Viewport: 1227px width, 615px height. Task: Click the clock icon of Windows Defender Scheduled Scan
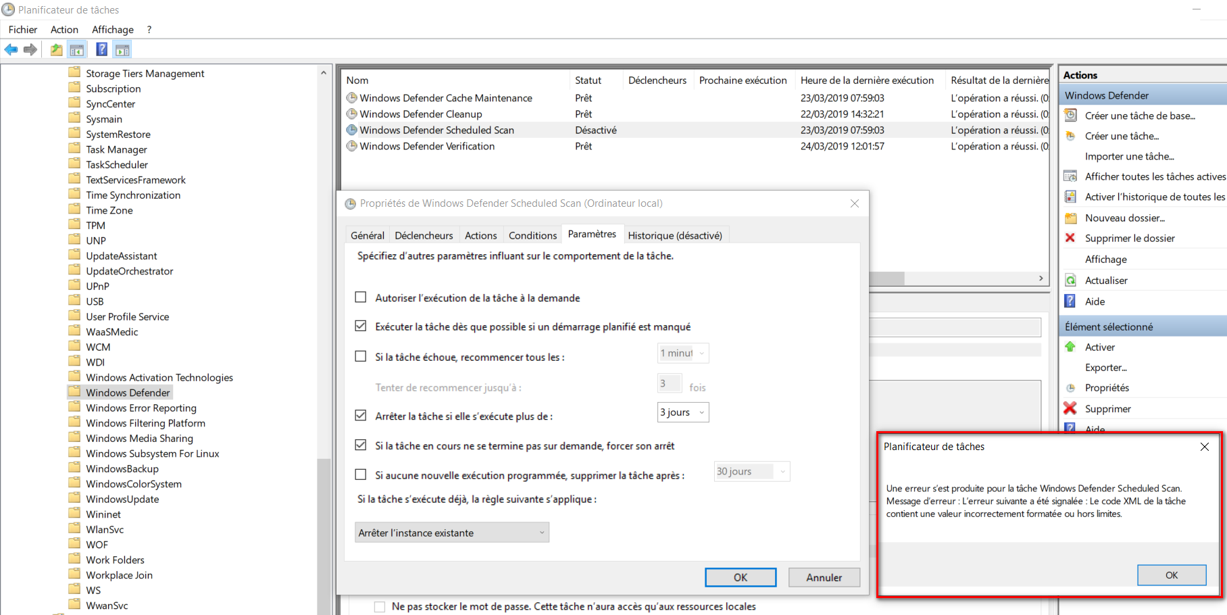pyautogui.click(x=351, y=130)
